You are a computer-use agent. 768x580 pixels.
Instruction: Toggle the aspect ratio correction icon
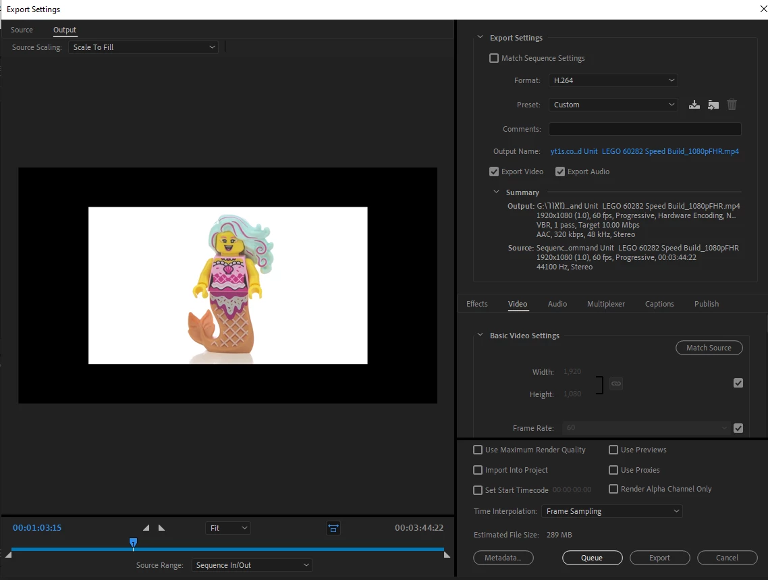(333, 528)
